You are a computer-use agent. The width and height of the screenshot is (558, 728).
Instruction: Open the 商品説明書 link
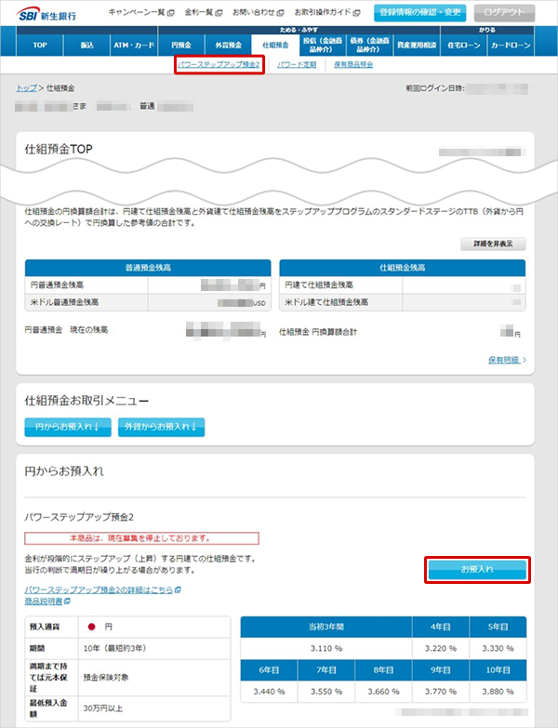[x=43, y=602]
